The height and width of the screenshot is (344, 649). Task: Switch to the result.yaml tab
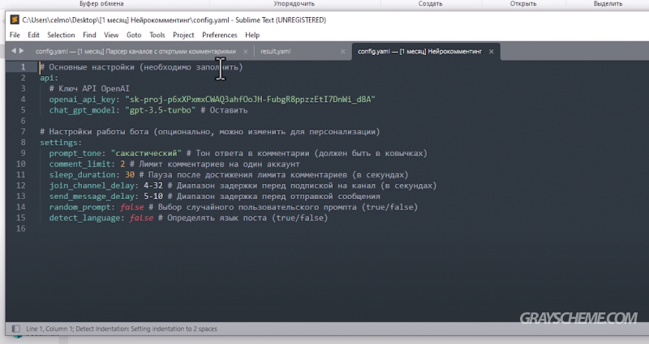pos(276,52)
